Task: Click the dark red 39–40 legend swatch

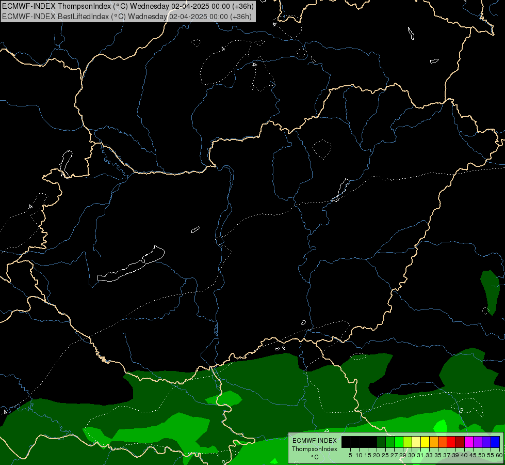Action: pyautogui.click(x=460, y=442)
